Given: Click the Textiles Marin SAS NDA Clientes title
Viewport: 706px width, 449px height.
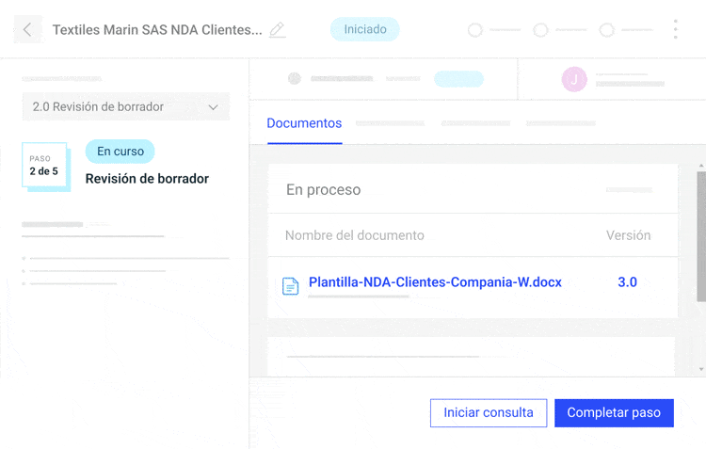Looking at the screenshot, I should click(x=157, y=30).
